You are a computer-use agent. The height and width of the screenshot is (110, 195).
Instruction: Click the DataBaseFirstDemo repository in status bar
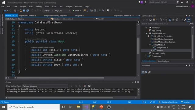[168, 102]
